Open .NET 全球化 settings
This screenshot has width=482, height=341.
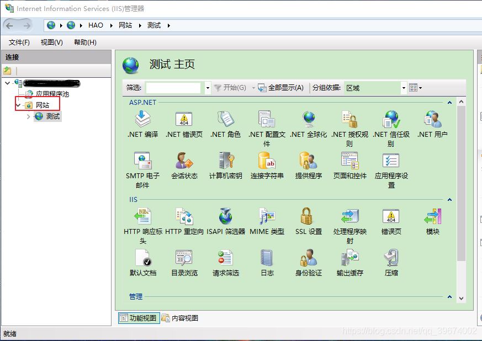308,124
